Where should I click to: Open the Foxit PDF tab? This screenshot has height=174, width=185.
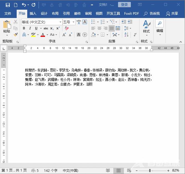tap(132, 13)
